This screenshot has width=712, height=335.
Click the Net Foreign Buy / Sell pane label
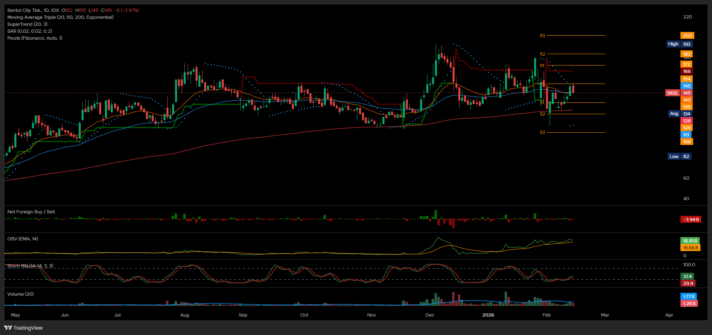tap(31, 212)
